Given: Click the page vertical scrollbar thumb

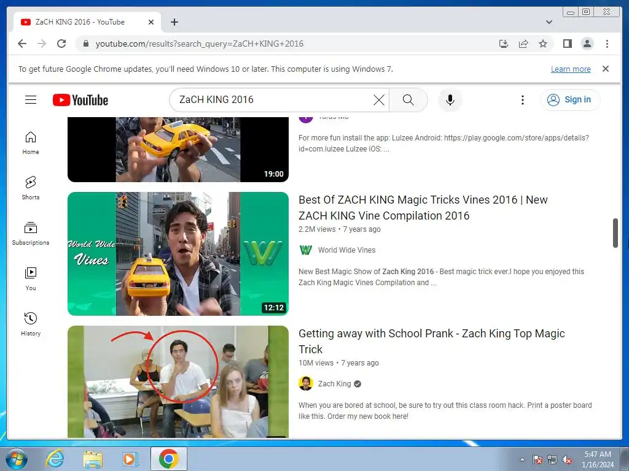Looking at the screenshot, I should [x=615, y=232].
